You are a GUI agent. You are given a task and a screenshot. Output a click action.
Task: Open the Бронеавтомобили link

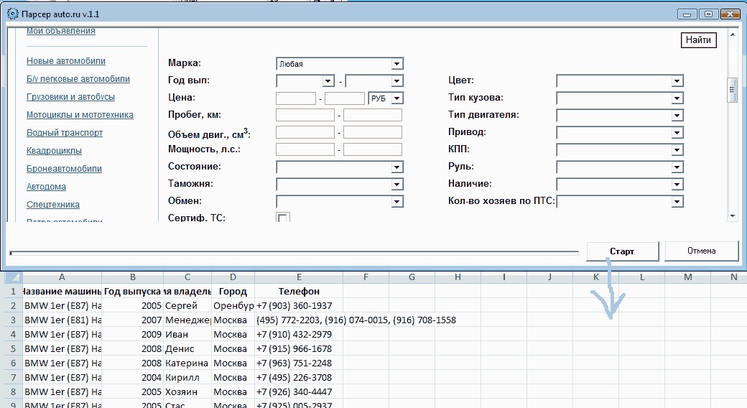click(x=64, y=169)
